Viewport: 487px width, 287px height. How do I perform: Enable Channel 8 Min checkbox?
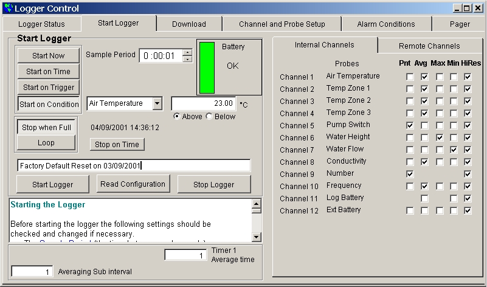click(454, 162)
